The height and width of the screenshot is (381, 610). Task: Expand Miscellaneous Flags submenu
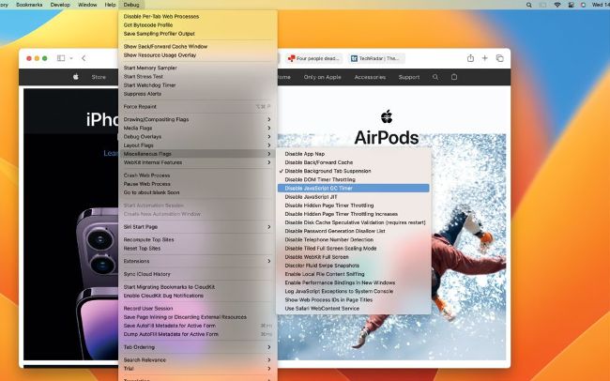point(198,154)
